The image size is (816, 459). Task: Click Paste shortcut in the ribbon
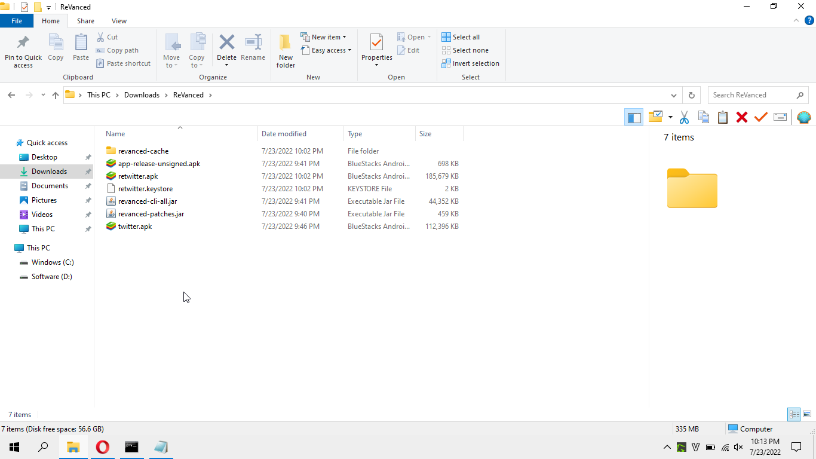pos(124,63)
